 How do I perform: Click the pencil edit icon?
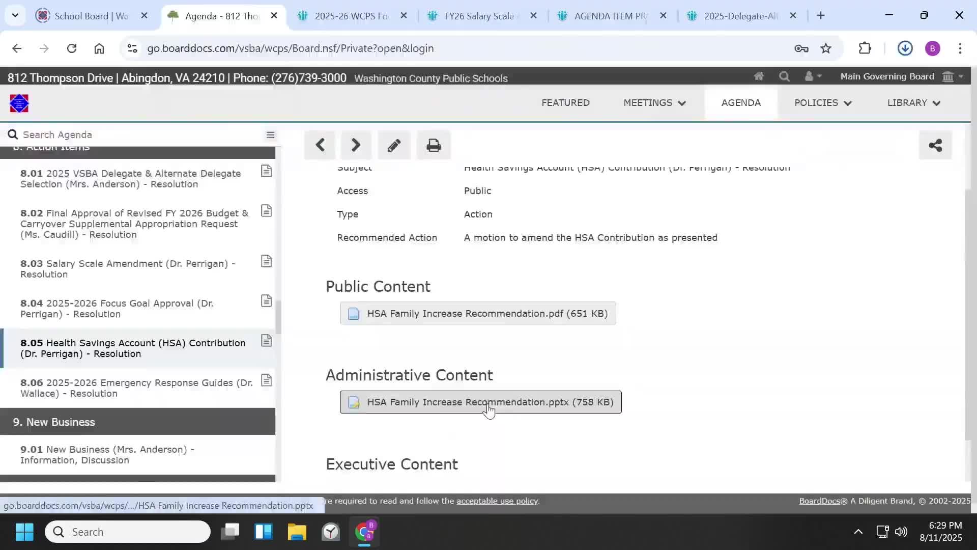click(394, 146)
